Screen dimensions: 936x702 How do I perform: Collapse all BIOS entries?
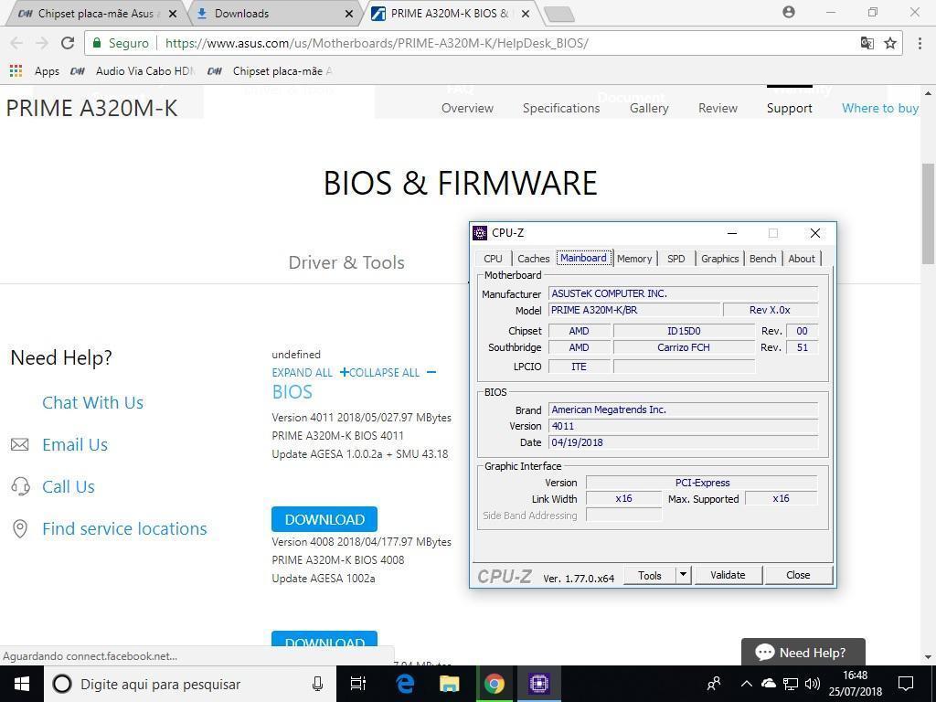(x=393, y=373)
